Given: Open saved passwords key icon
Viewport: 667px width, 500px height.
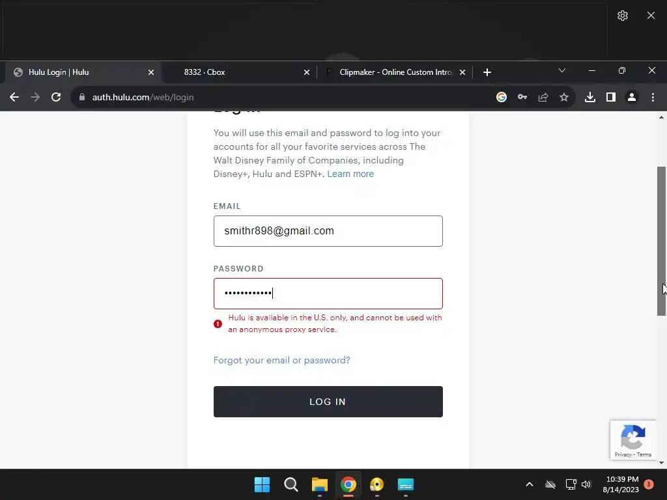Looking at the screenshot, I should point(522,98).
